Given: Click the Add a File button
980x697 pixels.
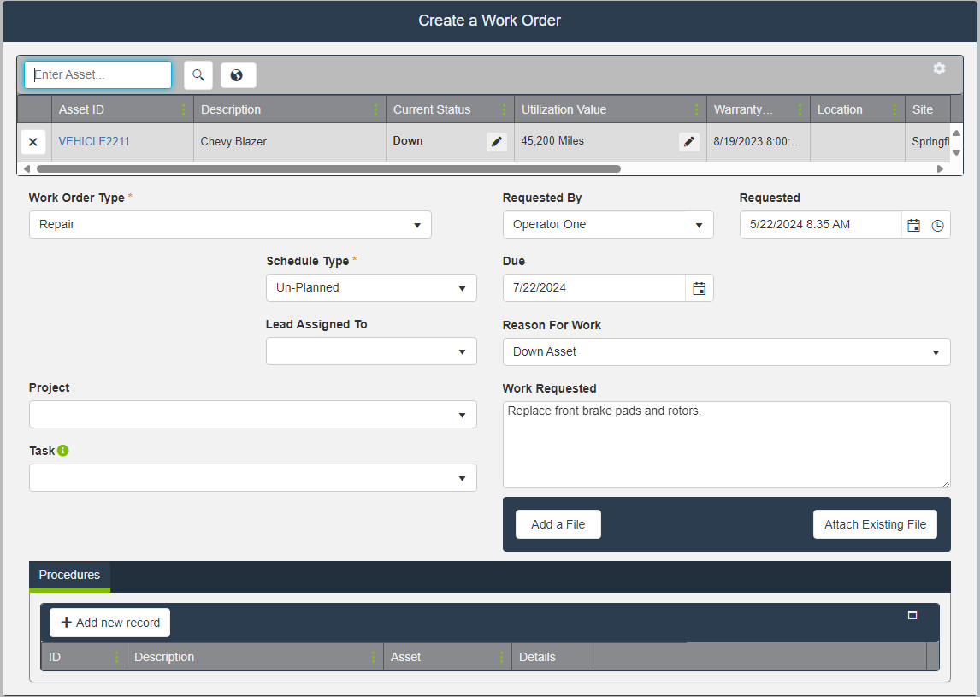Looking at the screenshot, I should point(558,524).
